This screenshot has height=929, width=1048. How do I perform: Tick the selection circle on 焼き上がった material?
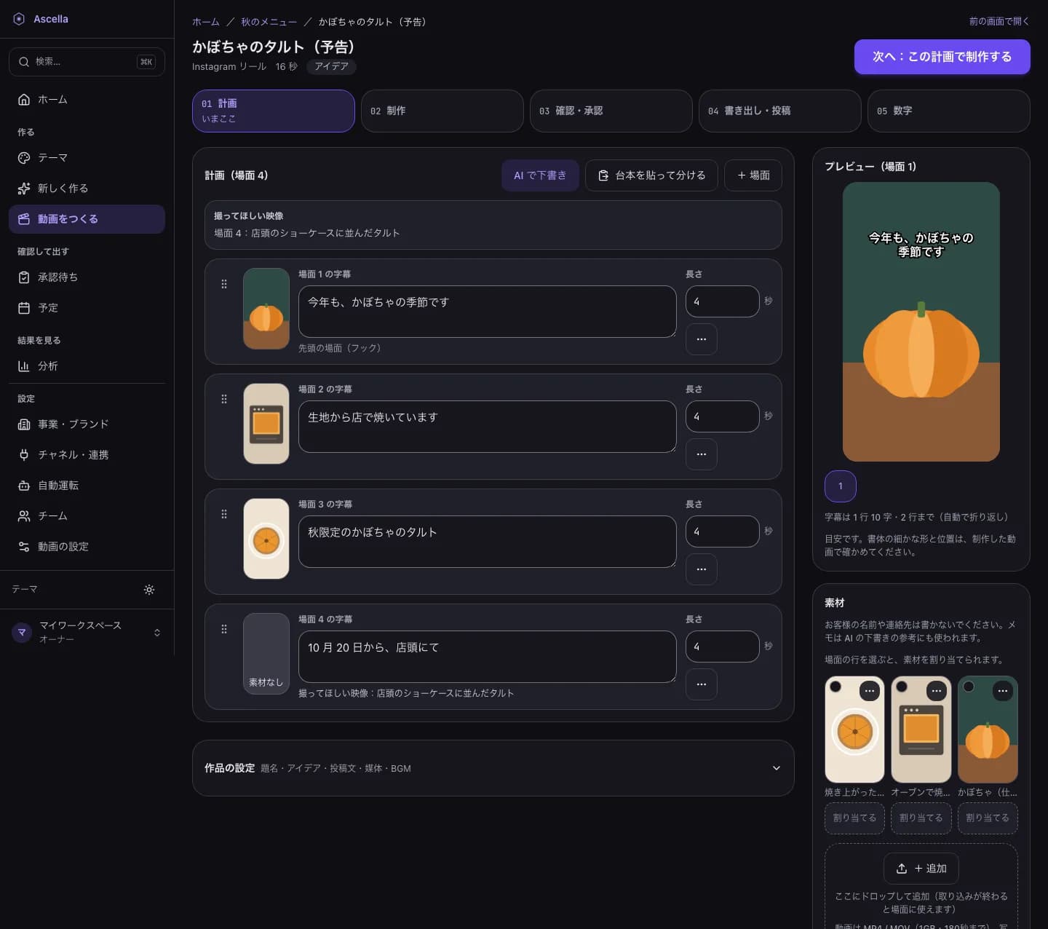click(x=835, y=687)
